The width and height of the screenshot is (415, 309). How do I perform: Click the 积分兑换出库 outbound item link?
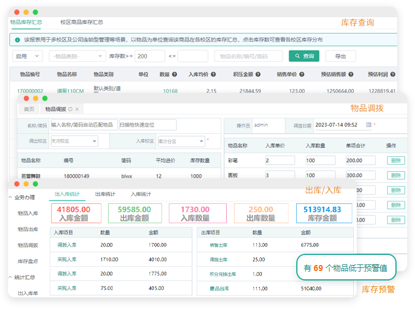click(x=223, y=274)
